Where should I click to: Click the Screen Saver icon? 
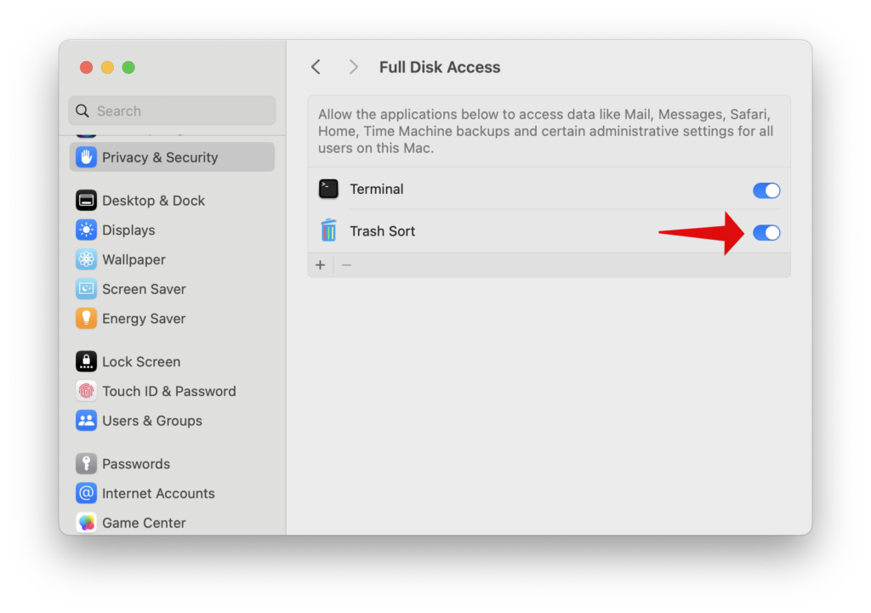[86, 289]
